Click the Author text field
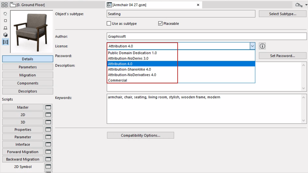The width and height of the screenshot is (308, 173). pos(207,37)
